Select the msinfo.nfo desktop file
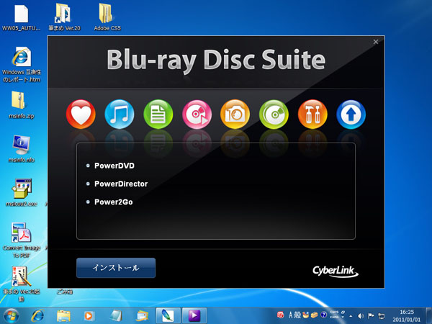 (22, 149)
